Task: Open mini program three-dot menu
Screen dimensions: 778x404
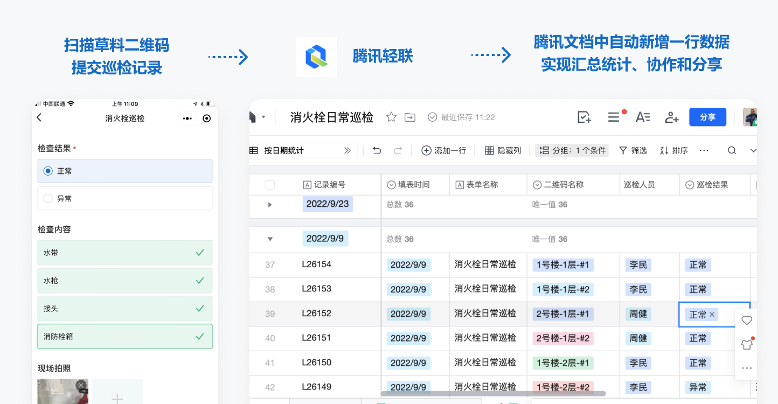Action: click(187, 119)
